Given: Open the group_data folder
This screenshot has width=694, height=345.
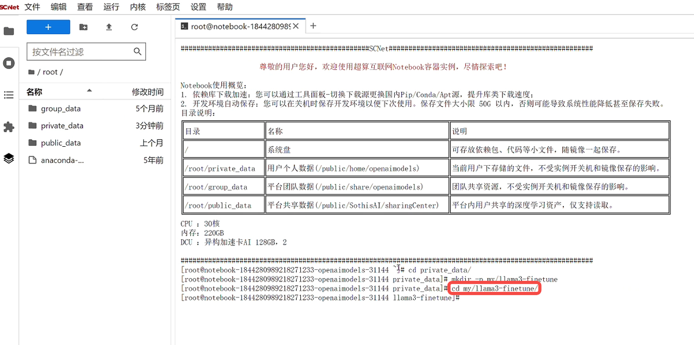Looking at the screenshot, I should point(61,108).
